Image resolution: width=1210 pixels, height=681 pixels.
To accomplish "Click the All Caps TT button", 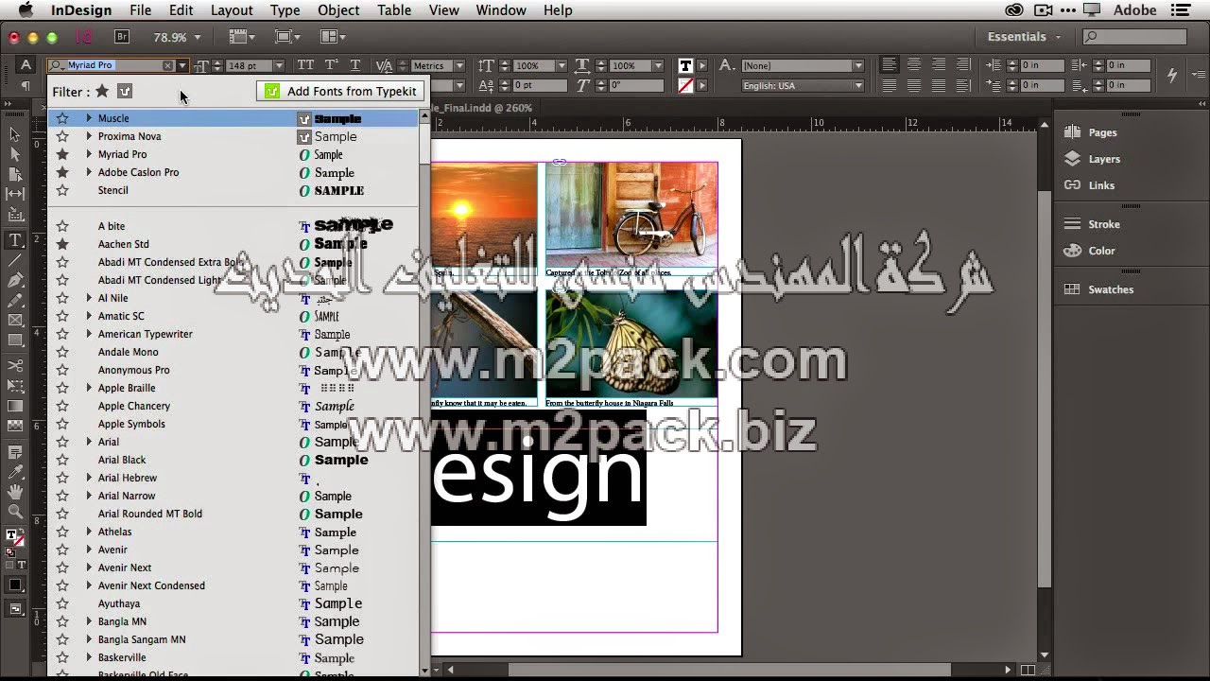I will pyautogui.click(x=305, y=65).
